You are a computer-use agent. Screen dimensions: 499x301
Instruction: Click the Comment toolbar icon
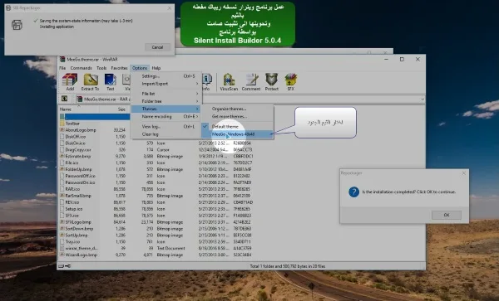(251, 82)
